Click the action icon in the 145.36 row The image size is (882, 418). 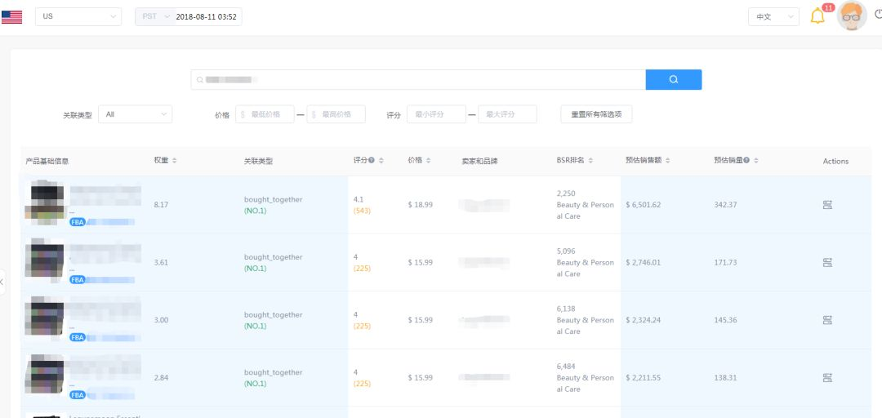[x=827, y=320]
